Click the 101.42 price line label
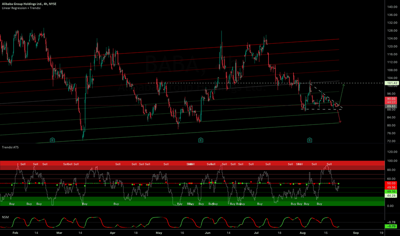Screen dimensions: 400x236 pyautogui.click(x=391, y=83)
